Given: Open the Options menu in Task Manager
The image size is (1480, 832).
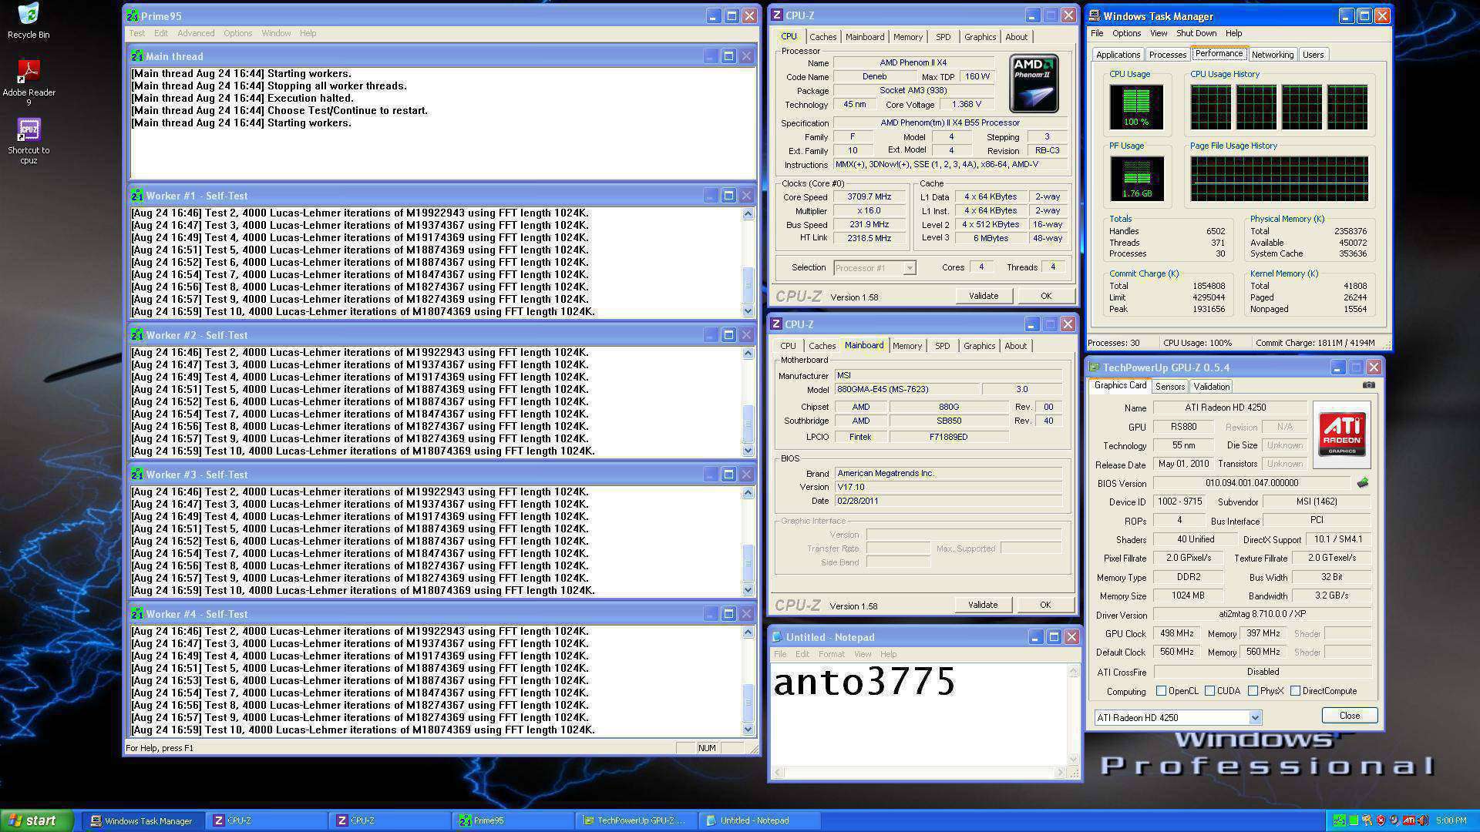Looking at the screenshot, I should point(1126,33).
